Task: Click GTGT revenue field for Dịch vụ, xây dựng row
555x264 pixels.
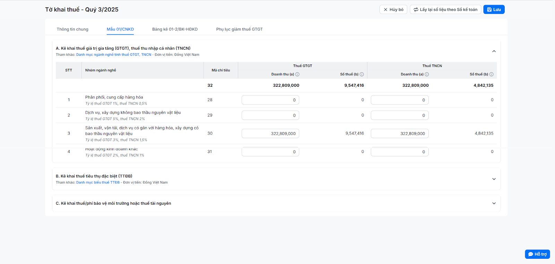Action: pyautogui.click(x=270, y=116)
